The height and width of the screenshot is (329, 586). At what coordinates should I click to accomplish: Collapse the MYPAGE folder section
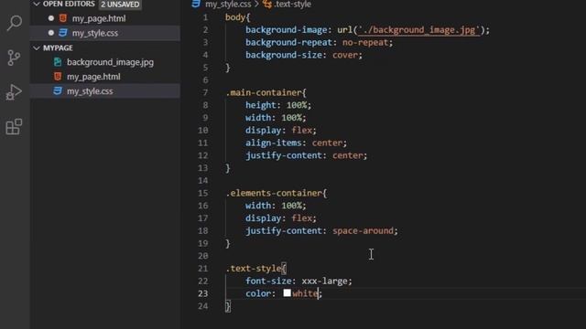pyautogui.click(x=37, y=48)
